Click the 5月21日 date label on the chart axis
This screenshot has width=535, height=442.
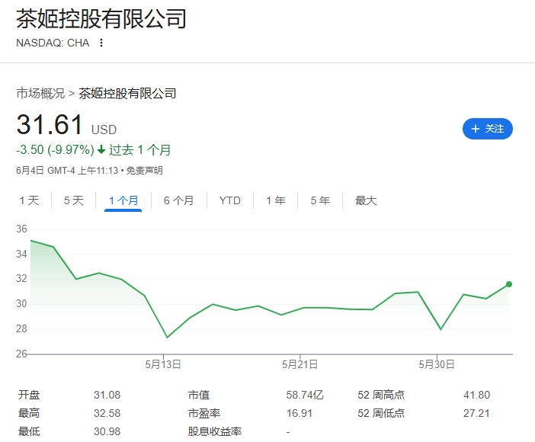coord(300,364)
